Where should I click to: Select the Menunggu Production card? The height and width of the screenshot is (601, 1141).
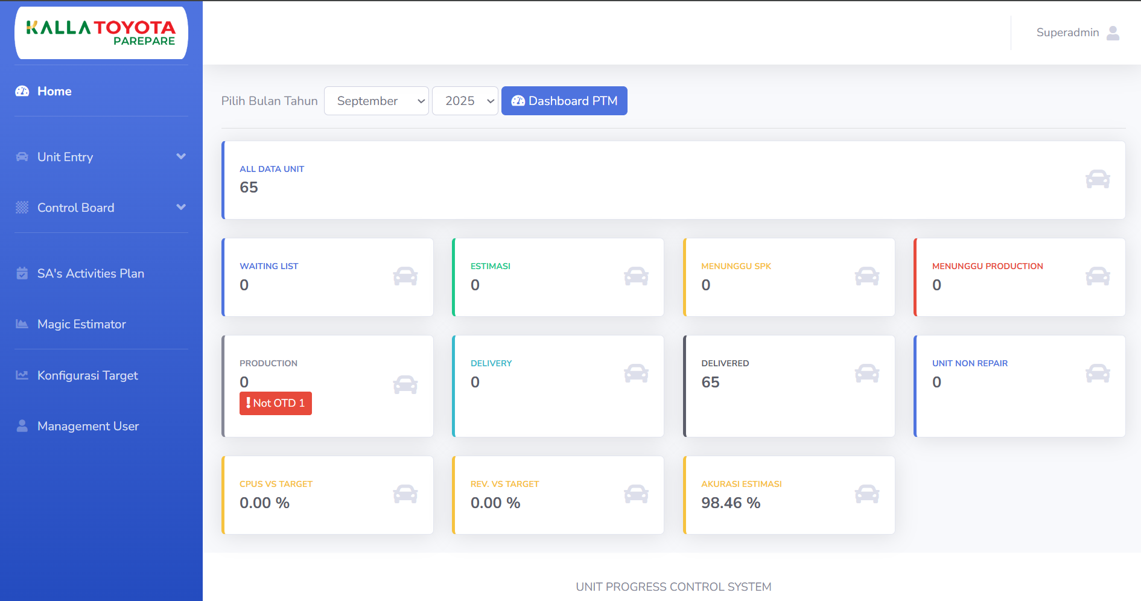1019,277
